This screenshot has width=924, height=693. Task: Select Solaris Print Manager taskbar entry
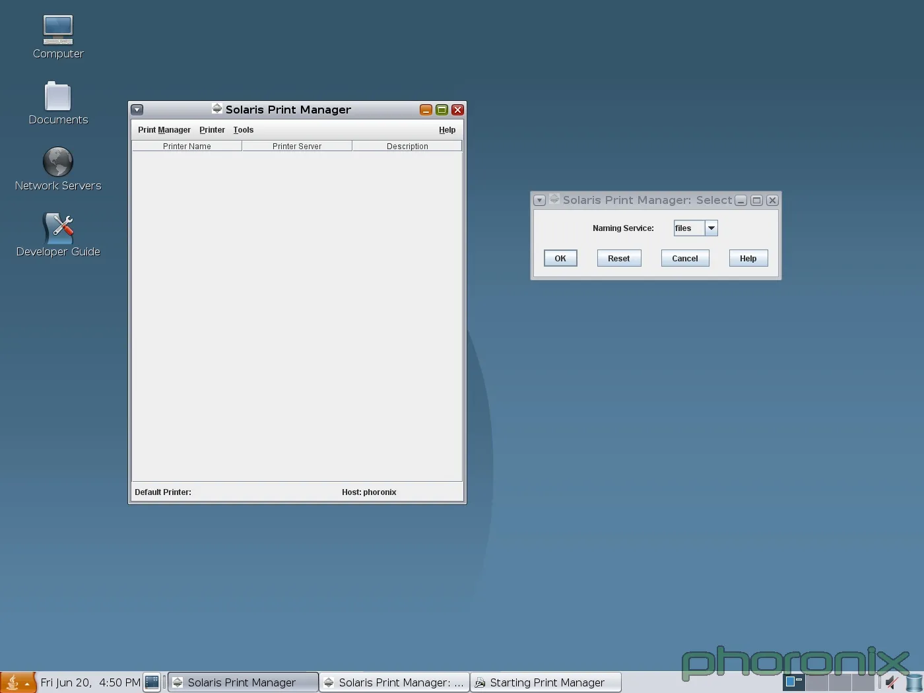click(244, 682)
